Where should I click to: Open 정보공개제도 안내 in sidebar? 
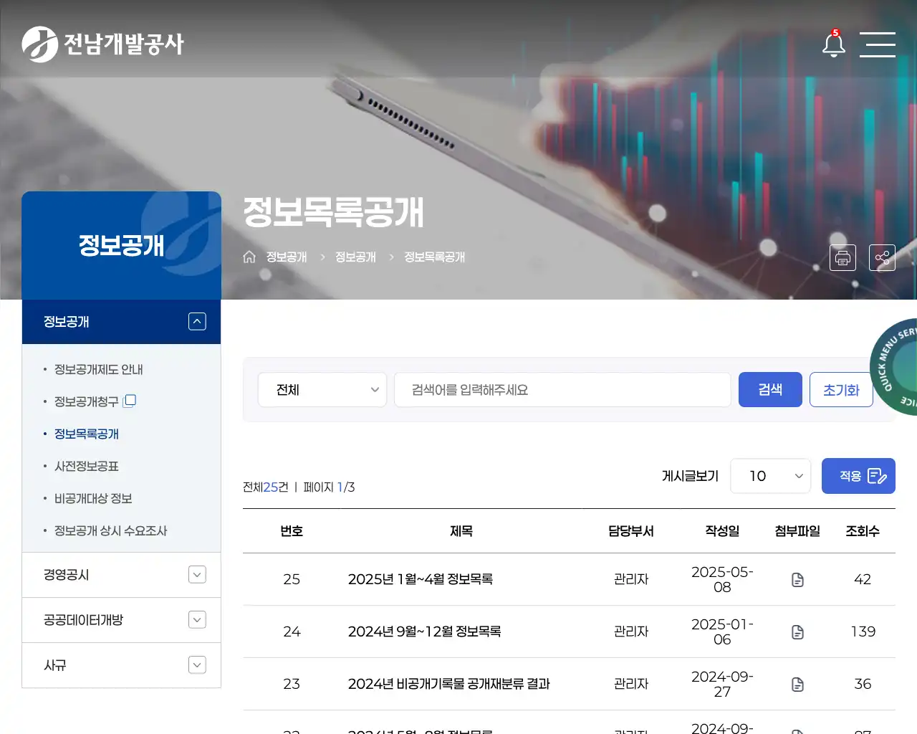[x=98, y=369]
